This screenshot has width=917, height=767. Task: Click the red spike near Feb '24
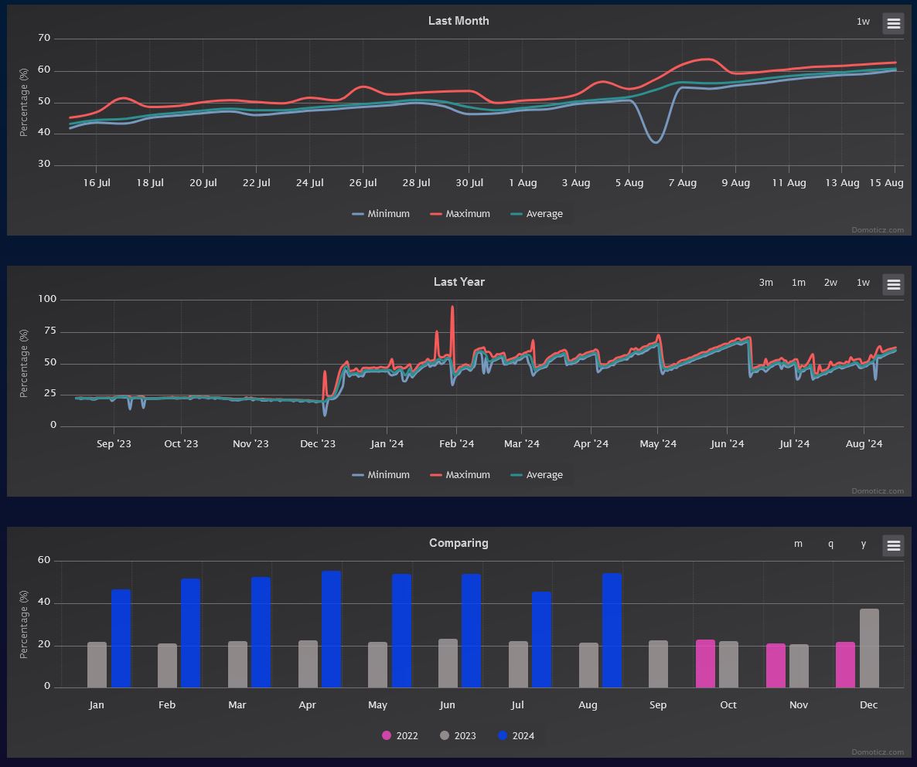coord(452,308)
